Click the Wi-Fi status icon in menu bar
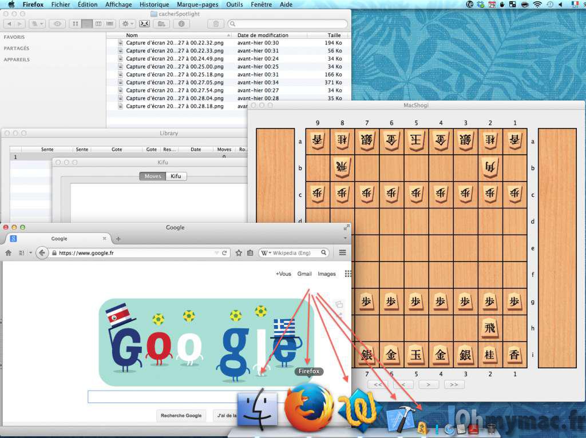Image resolution: width=586 pixels, height=438 pixels. click(537, 5)
